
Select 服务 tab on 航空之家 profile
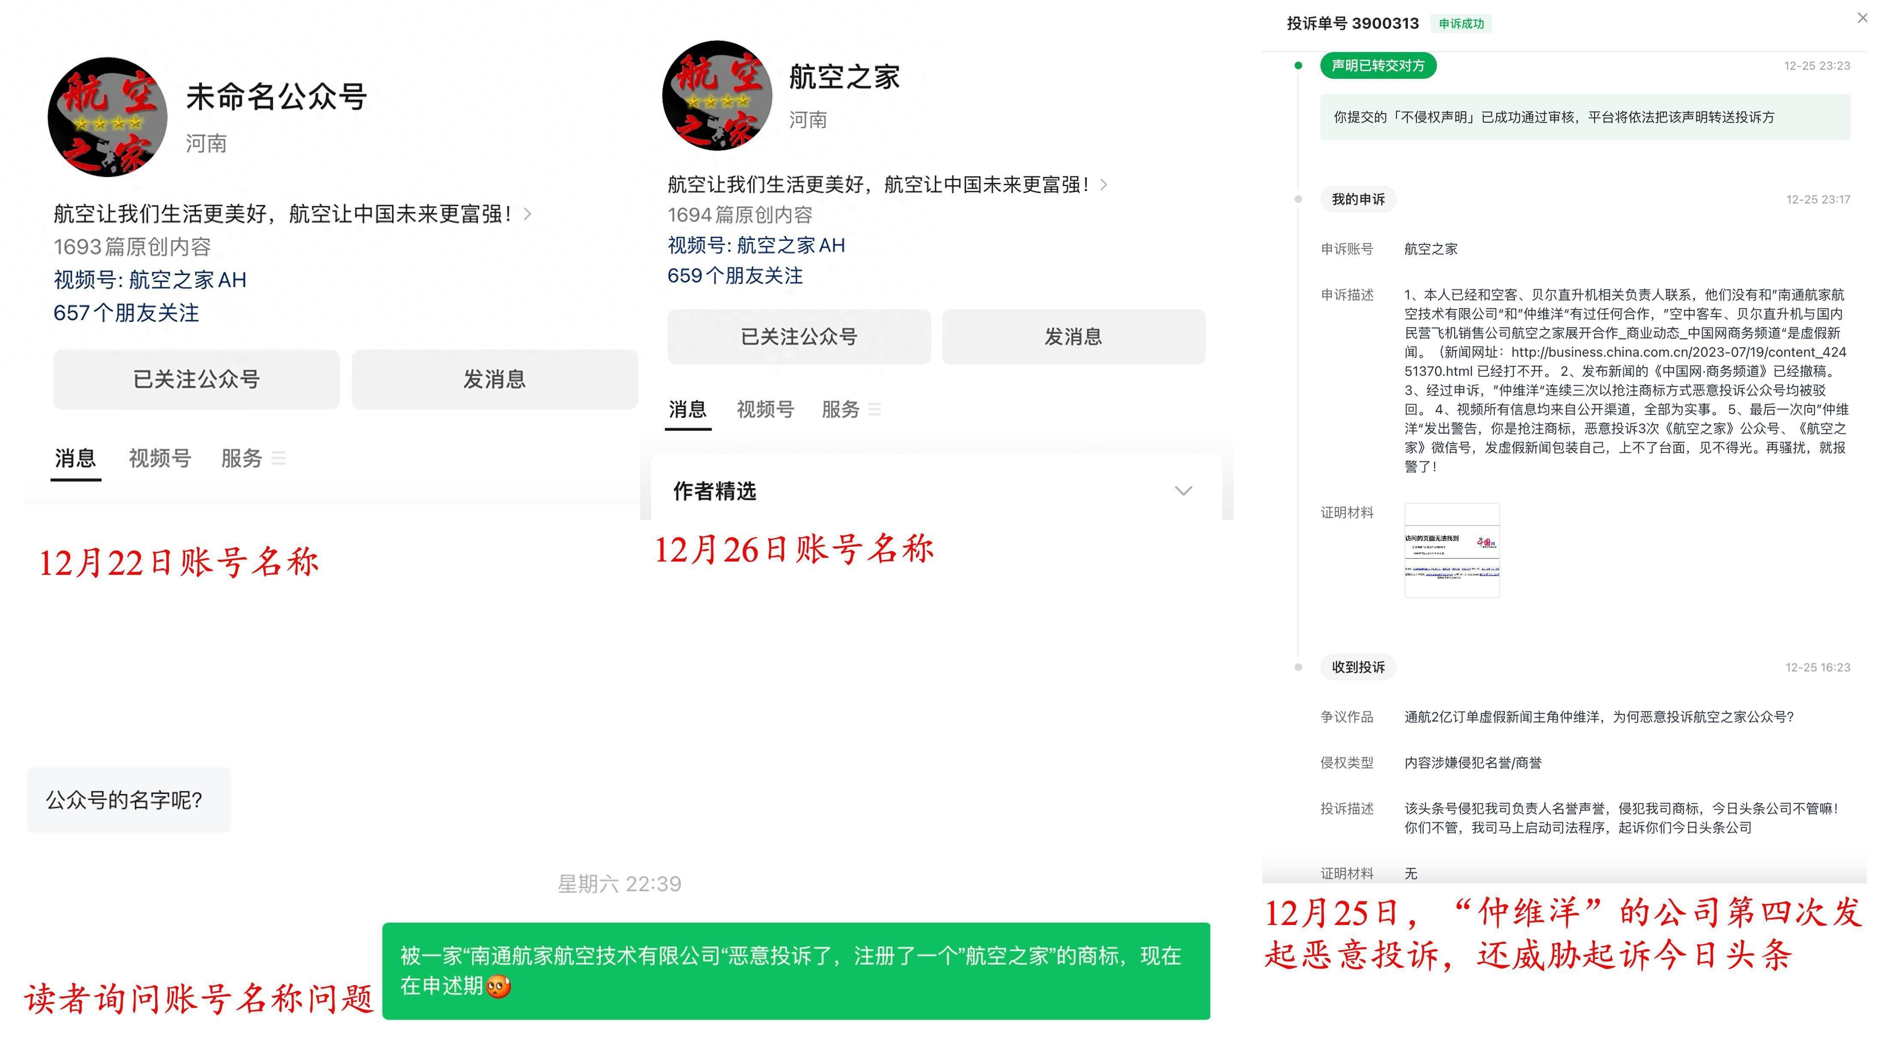[x=840, y=409]
